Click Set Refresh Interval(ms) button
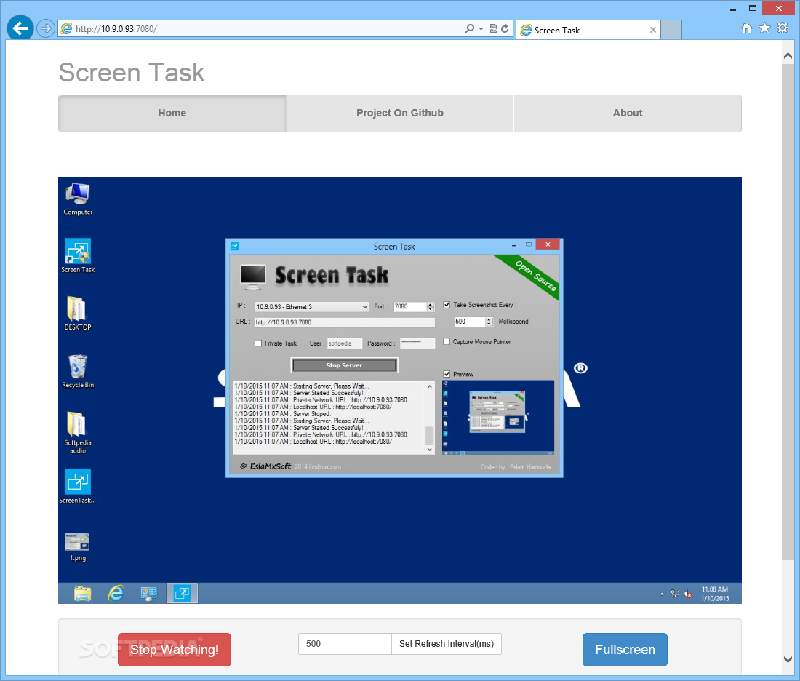Image resolution: width=800 pixels, height=681 pixels. (447, 644)
